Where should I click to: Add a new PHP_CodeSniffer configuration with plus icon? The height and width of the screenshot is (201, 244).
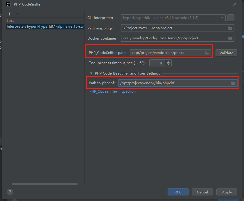click(x=10, y=14)
